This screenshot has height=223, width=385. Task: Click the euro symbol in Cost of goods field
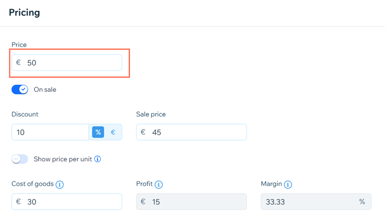coord(18,202)
